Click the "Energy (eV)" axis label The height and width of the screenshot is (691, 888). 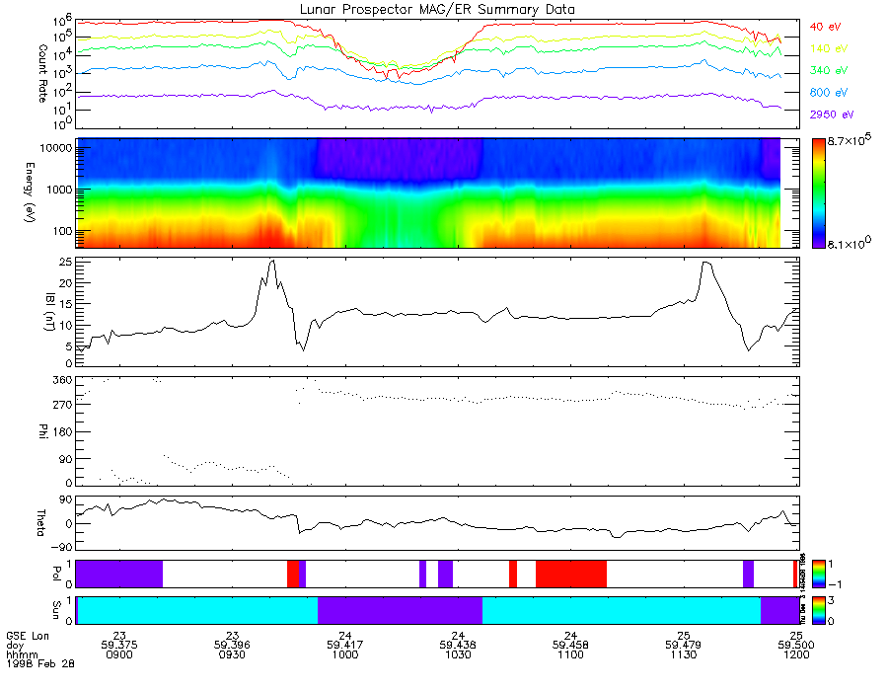point(30,192)
